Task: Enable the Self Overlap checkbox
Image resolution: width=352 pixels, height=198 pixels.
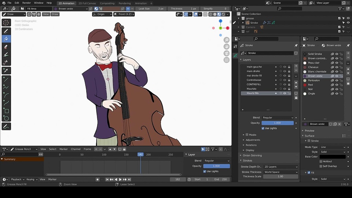Action: point(321,166)
